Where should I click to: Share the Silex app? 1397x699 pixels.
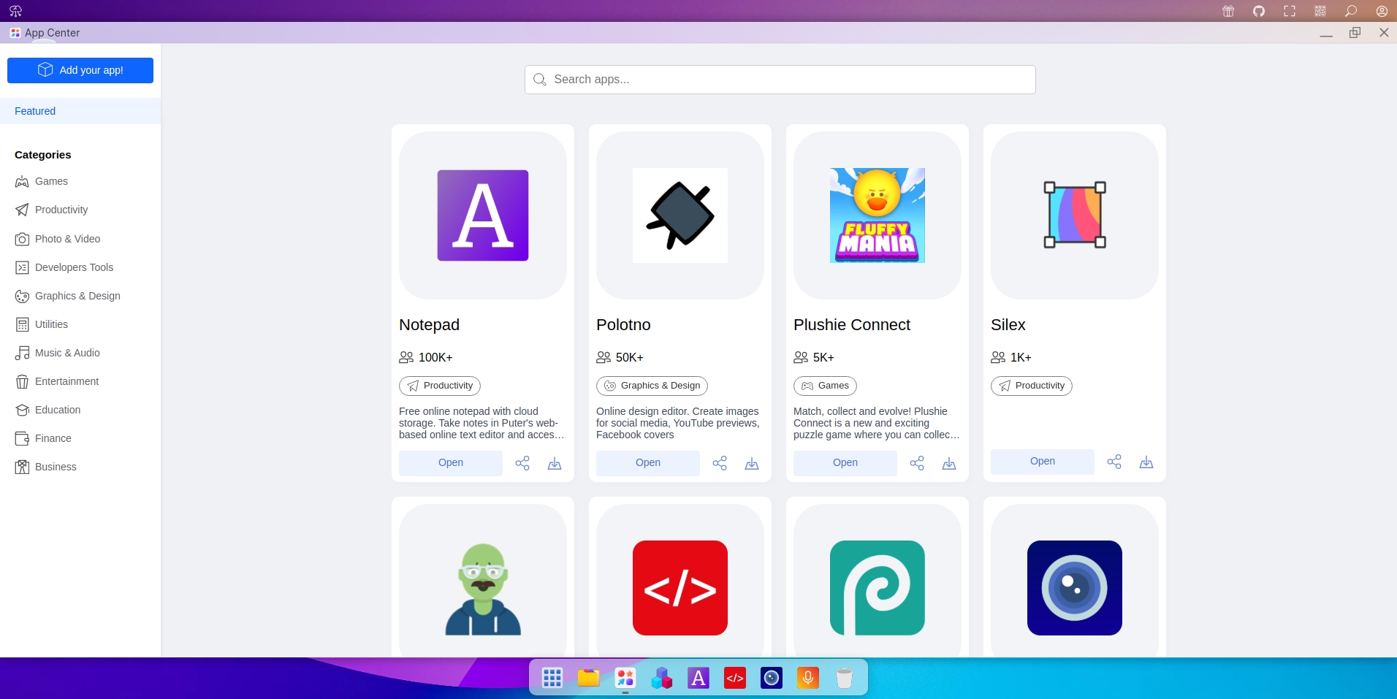pos(1114,462)
